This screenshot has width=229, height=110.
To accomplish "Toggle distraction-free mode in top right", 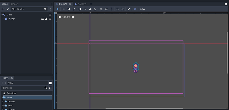I will [226, 4].
